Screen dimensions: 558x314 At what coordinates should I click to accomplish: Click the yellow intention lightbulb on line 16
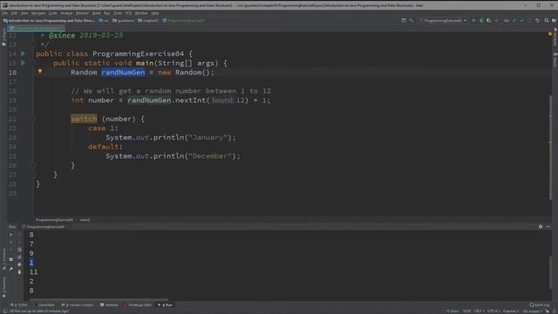click(40, 72)
